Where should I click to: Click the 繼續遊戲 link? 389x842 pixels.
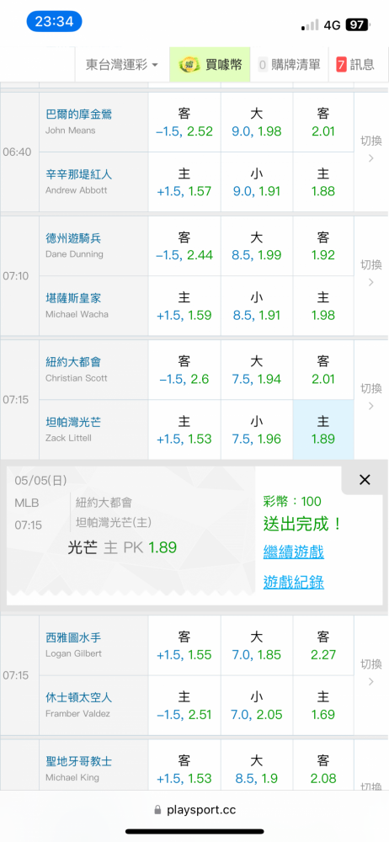[x=293, y=552]
